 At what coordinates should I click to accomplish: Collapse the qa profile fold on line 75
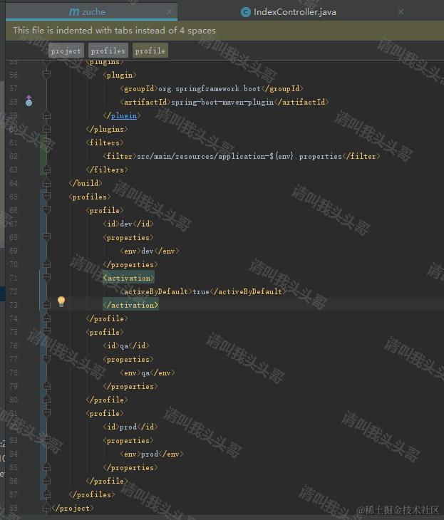coord(46,332)
